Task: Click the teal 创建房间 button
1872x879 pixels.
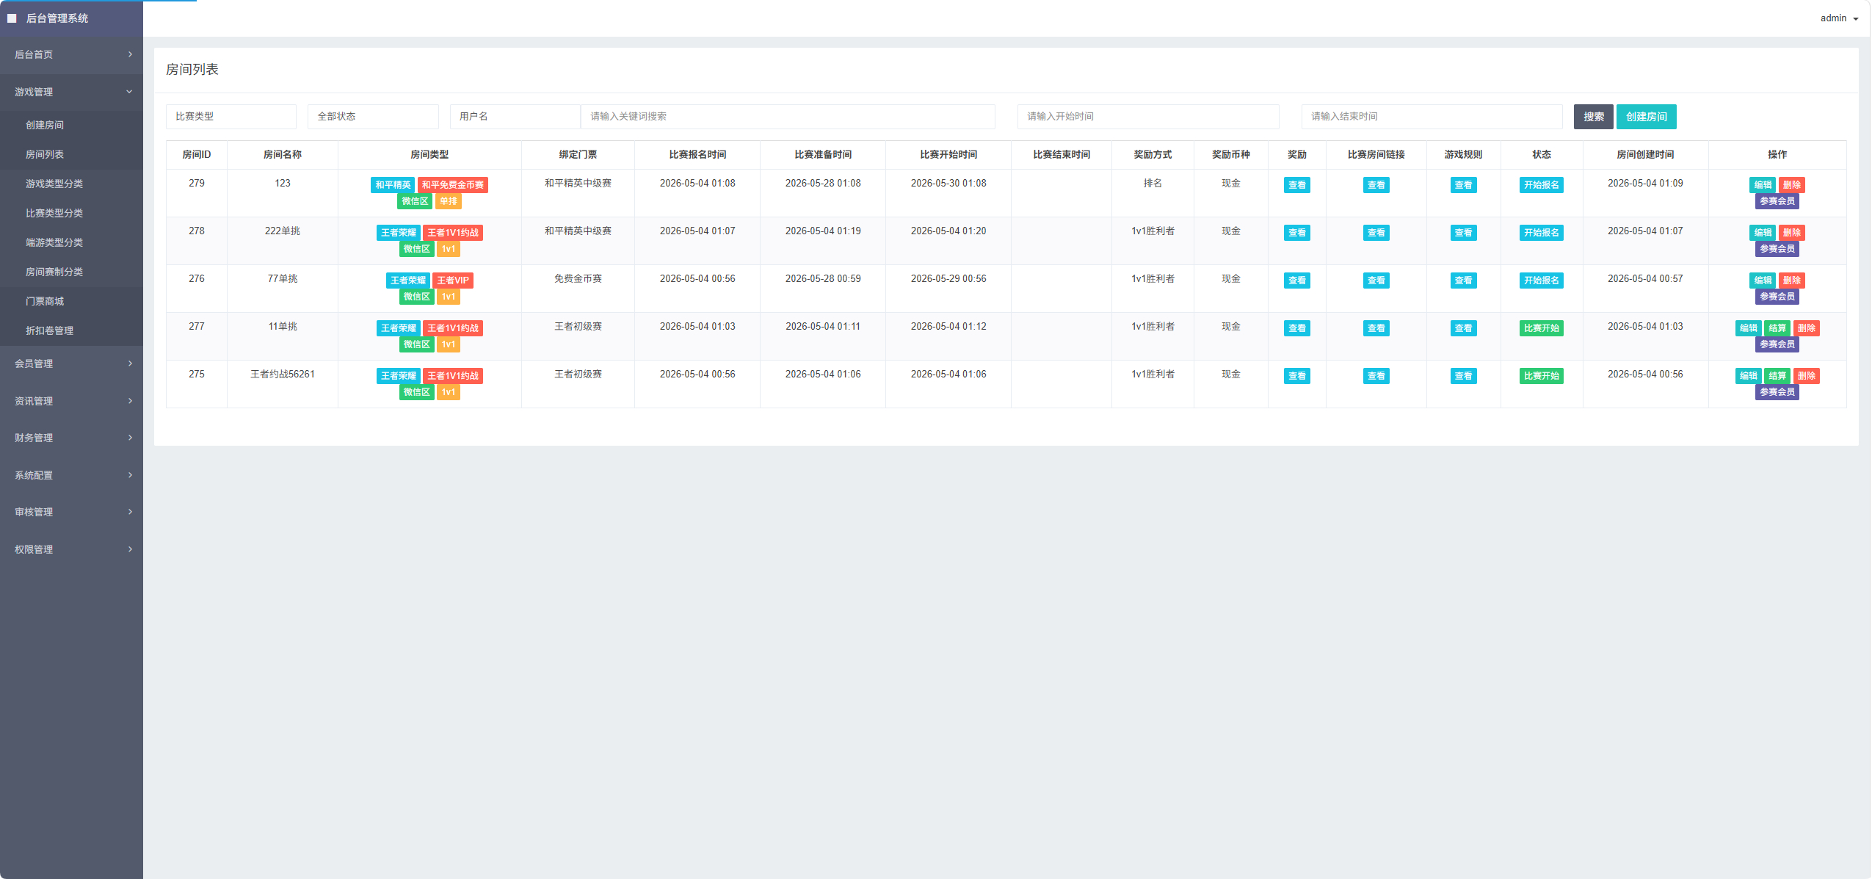Action: [1646, 117]
